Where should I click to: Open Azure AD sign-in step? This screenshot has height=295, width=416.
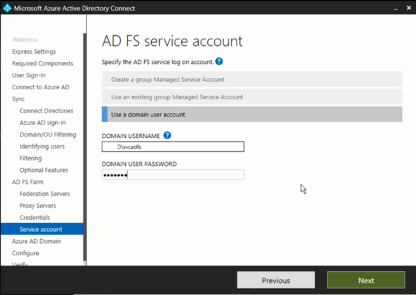pyautogui.click(x=43, y=123)
